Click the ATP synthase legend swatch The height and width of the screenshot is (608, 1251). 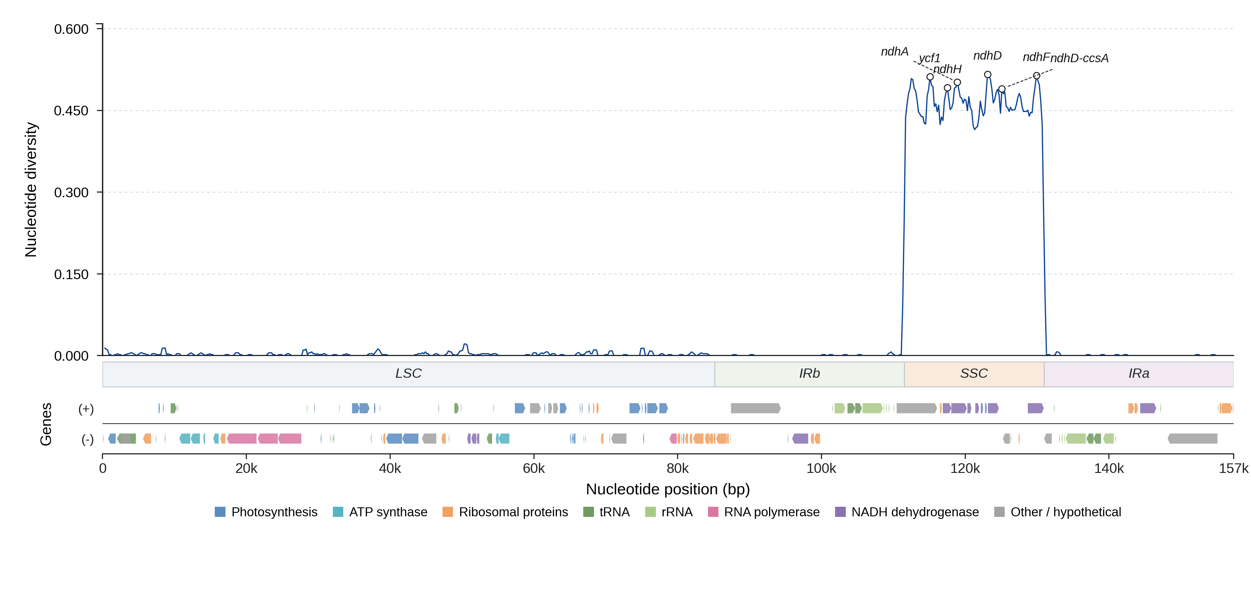coord(338,512)
